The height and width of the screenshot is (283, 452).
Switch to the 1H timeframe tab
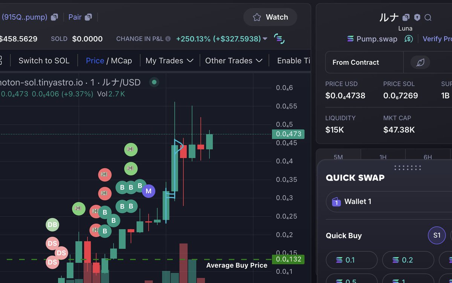coord(383,157)
